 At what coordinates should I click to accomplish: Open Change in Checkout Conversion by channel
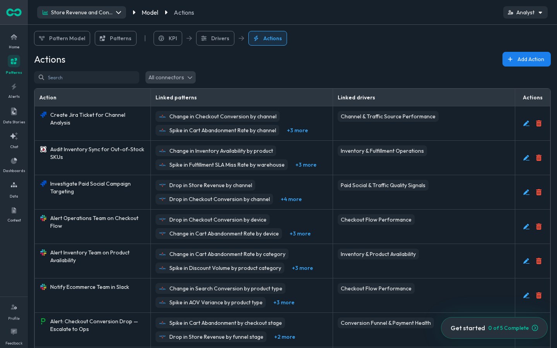click(217, 116)
